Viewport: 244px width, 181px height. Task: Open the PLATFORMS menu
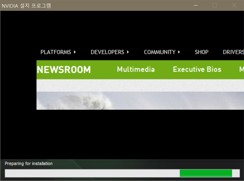click(56, 52)
